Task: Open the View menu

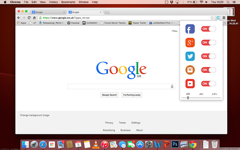Action: click(x=43, y=2)
